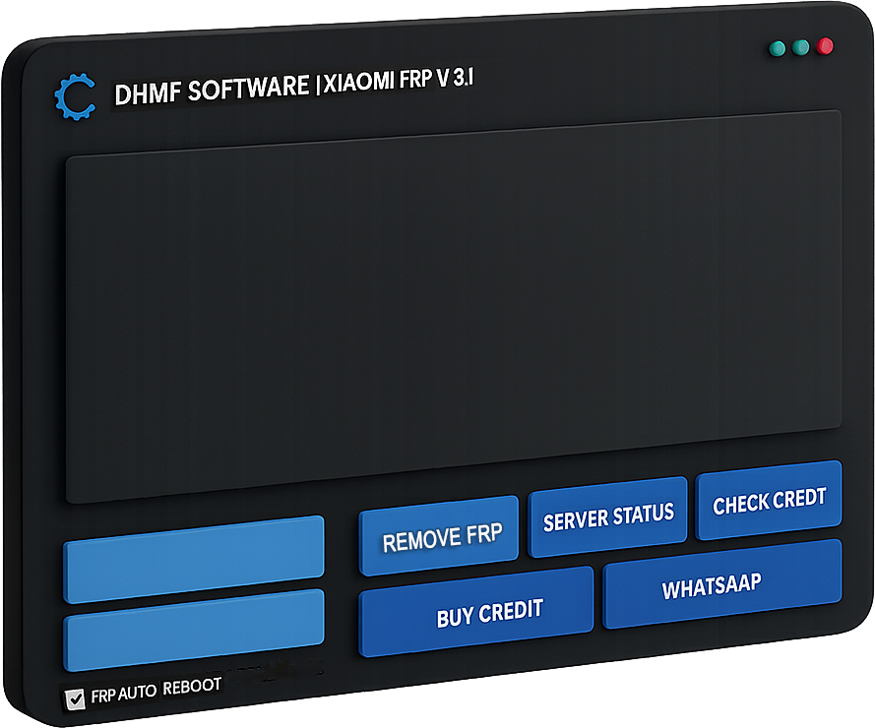
Task: Close the window with the red dot
Action: tap(825, 45)
